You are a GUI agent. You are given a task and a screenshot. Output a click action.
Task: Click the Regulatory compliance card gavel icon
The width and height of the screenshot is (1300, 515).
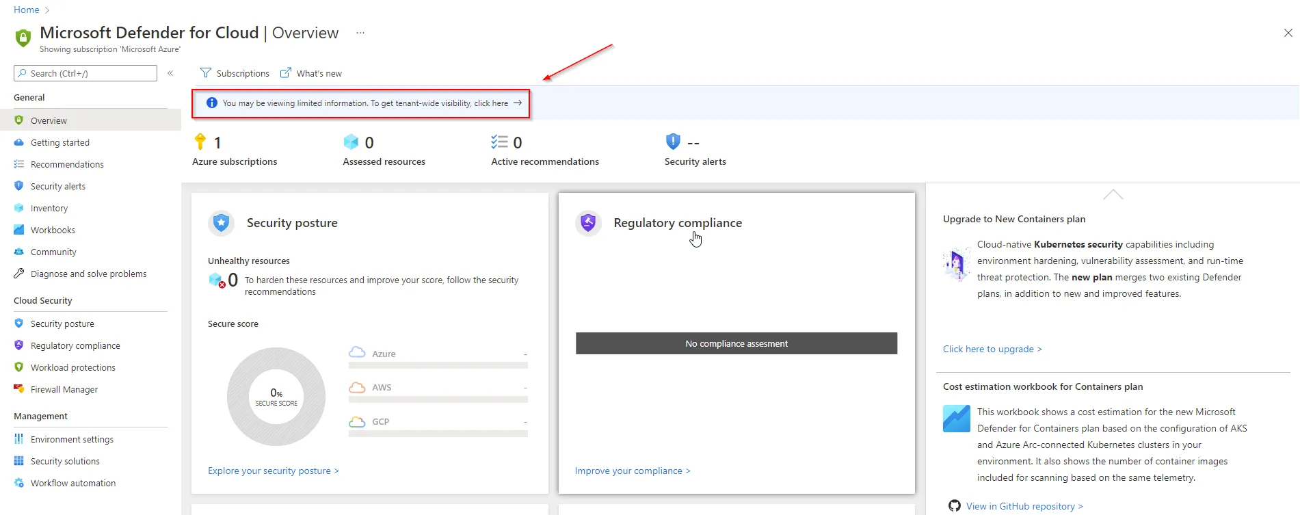pyautogui.click(x=588, y=223)
